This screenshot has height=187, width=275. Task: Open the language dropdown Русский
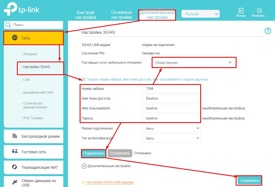pyautogui.click(x=200, y=14)
